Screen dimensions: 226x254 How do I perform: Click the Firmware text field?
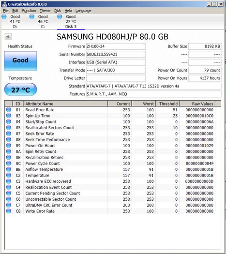[116, 46]
